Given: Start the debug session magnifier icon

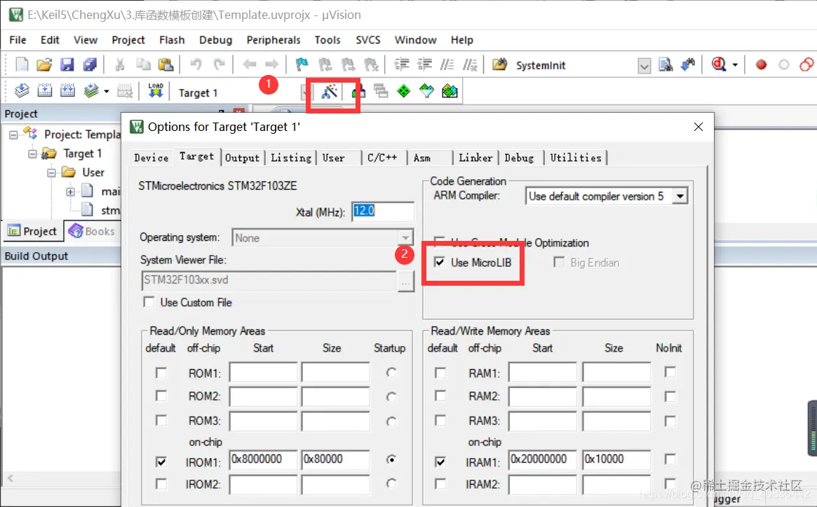Looking at the screenshot, I should pyautogui.click(x=719, y=64).
